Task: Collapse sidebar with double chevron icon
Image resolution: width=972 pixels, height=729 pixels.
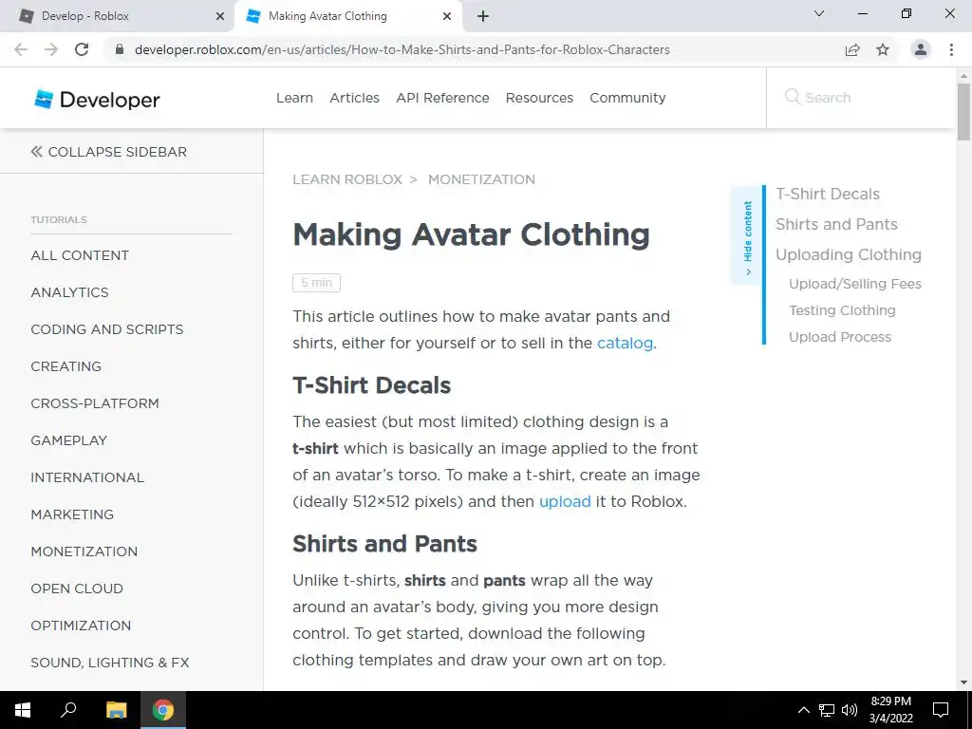Action: pyautogui.click(x=37, y=151)
